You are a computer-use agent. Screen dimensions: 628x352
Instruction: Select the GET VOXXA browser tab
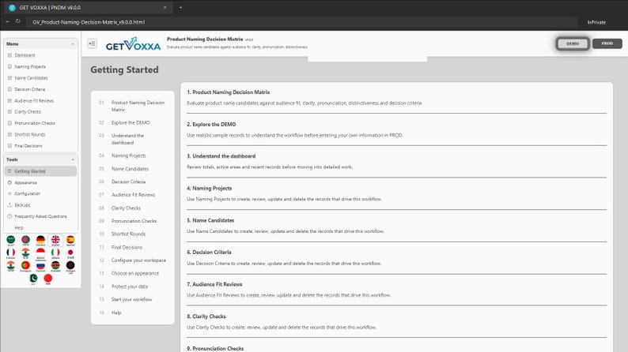(x=86, y=8)
